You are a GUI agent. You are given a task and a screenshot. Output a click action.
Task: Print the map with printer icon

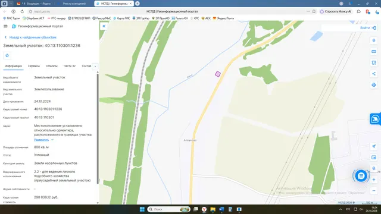coord(374,84)
